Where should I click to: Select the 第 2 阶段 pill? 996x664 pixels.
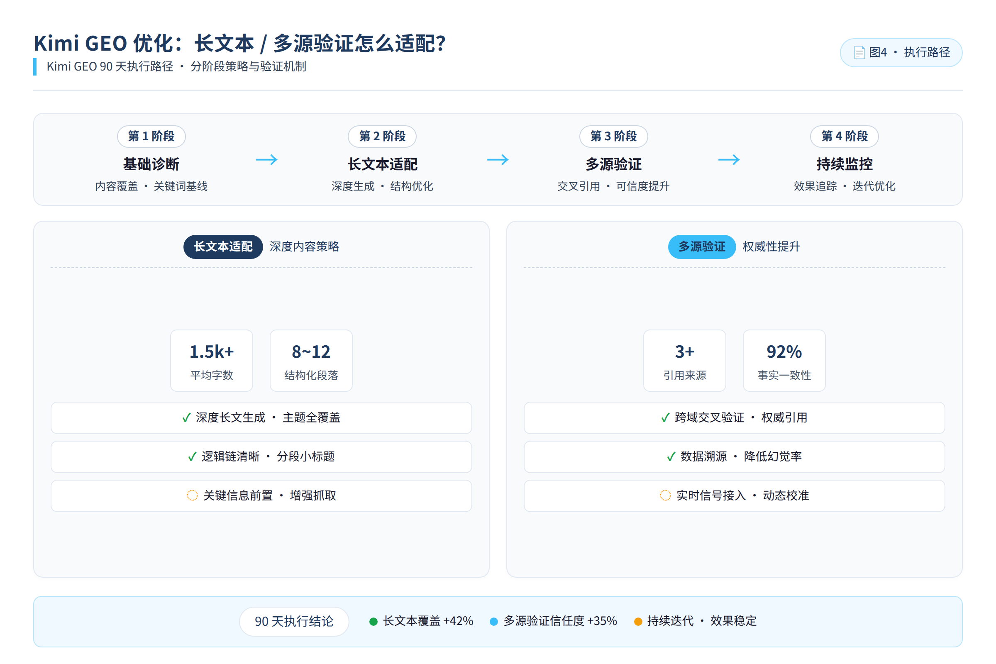point(382,137)
